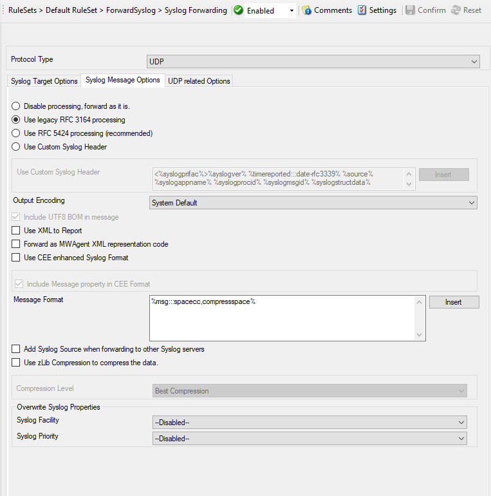Image resolution: width=491 pixels, height=496 pixels.
Task: Select Disable processing, forward as is
Action: pyautogui.click(x=16, y=106)
